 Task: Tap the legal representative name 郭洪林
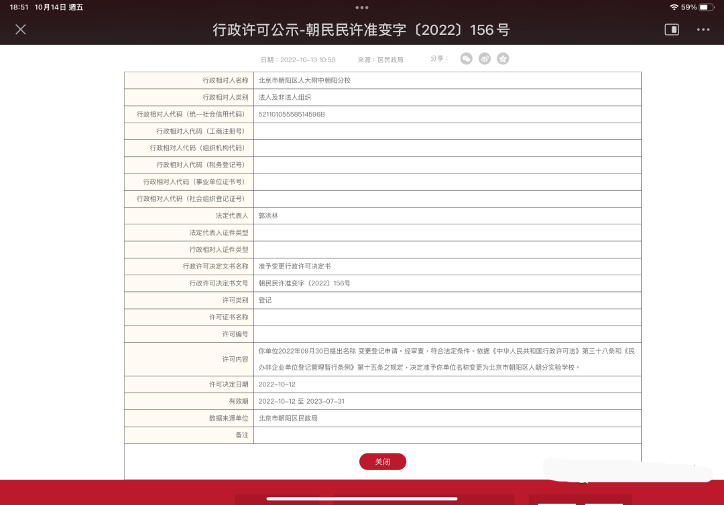pos(268,216)
